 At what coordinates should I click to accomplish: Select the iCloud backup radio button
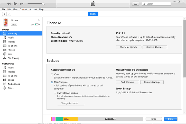point(52,74)
